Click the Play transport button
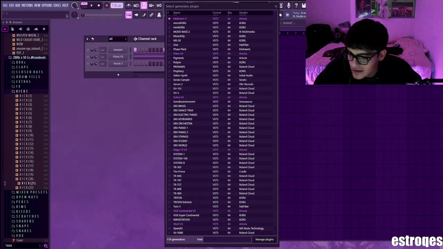Viewport: 443px width, 249px height. point(91,6)
